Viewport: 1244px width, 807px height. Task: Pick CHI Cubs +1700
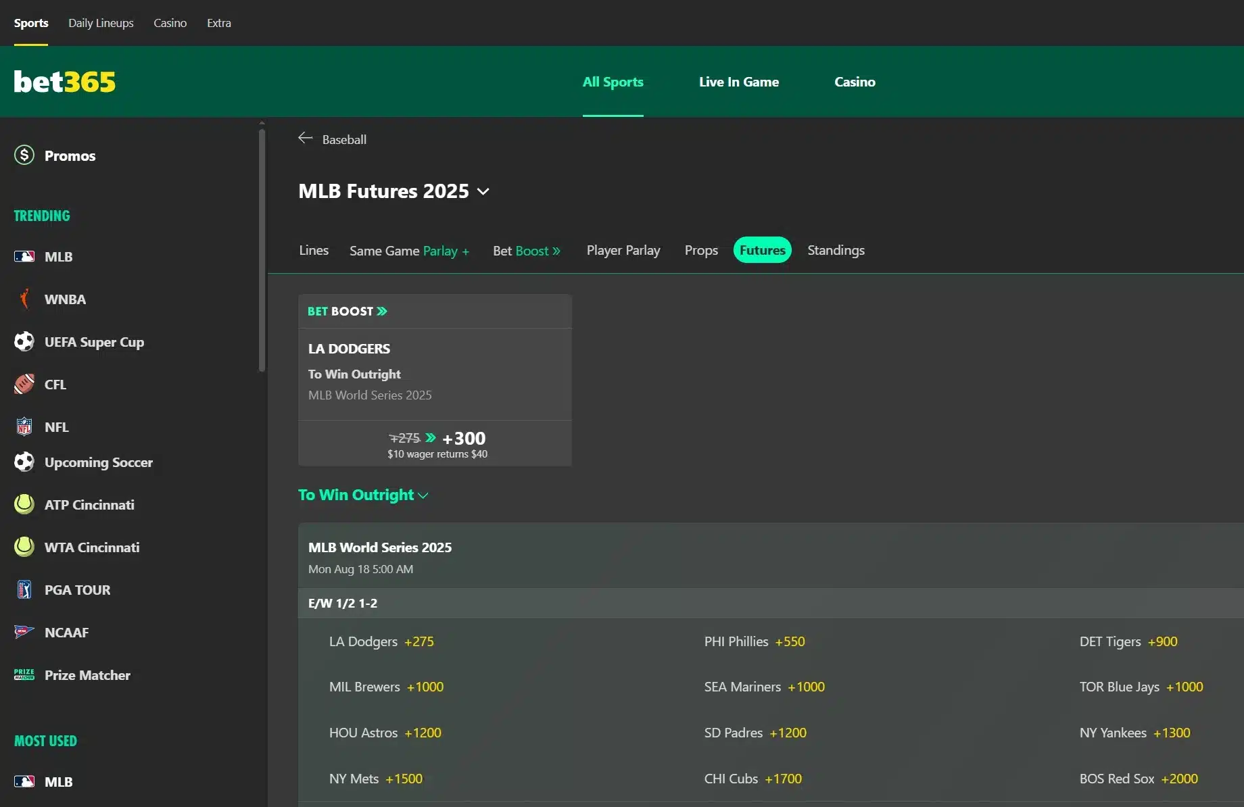[x=753, y=779]
